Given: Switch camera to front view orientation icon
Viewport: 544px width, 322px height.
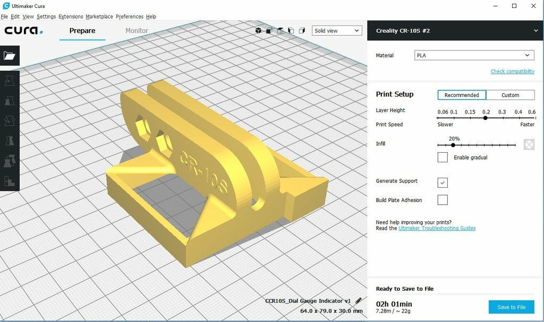Looking at the screenshot, I should [x=269, y=30].
